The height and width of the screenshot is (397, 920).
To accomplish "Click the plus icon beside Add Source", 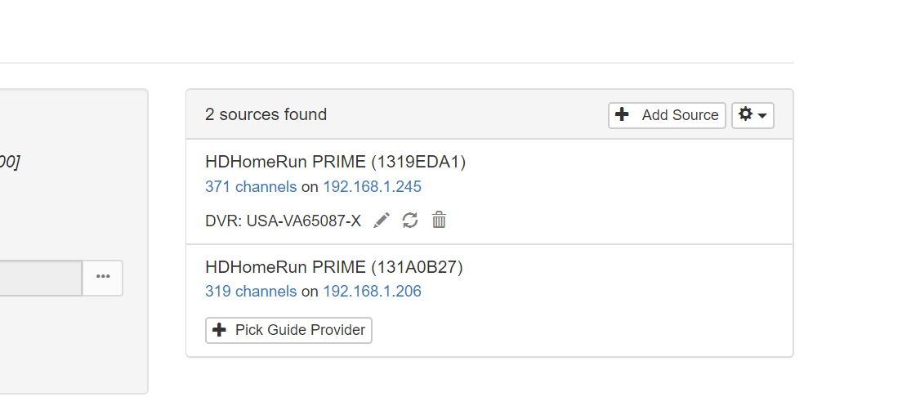I will coord(622,115).
